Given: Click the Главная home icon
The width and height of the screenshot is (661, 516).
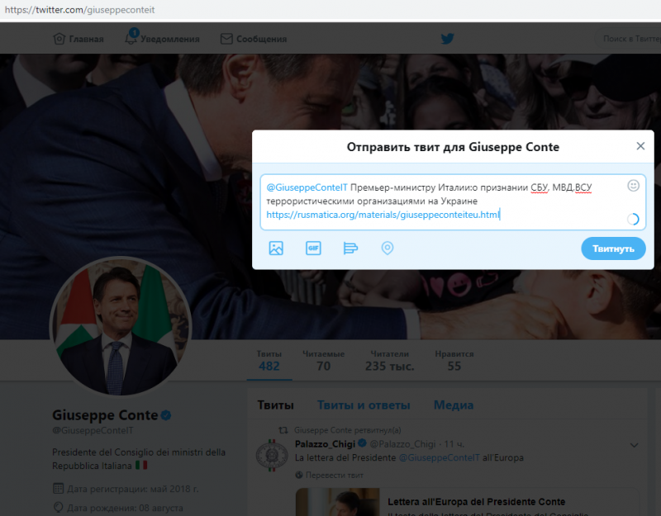Looking at the screenshot, I should click(x=59, y=39).
